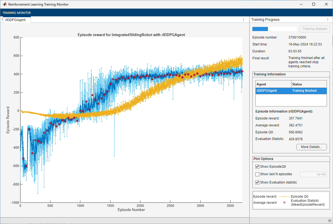This screenshot has height=224, width=333.
Task: Click the yellow Episode Q0 legend line marker
Action: pyautogui.click(x=284, y=197)
